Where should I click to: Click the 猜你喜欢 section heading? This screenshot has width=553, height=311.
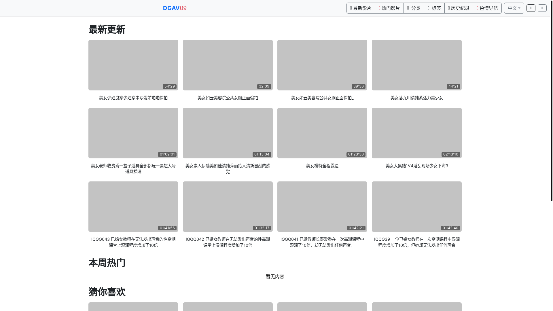107,292
